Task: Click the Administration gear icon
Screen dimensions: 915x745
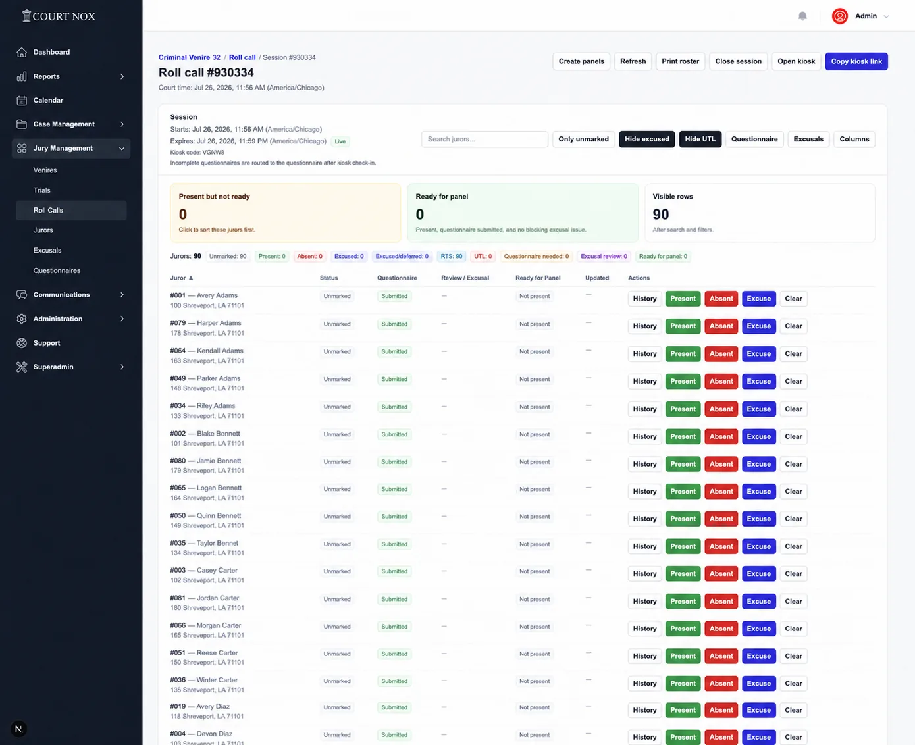Action: click(x=22, y=319)
